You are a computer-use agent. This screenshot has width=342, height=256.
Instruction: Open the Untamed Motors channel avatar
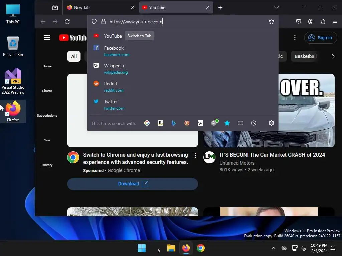coord(209,157)
